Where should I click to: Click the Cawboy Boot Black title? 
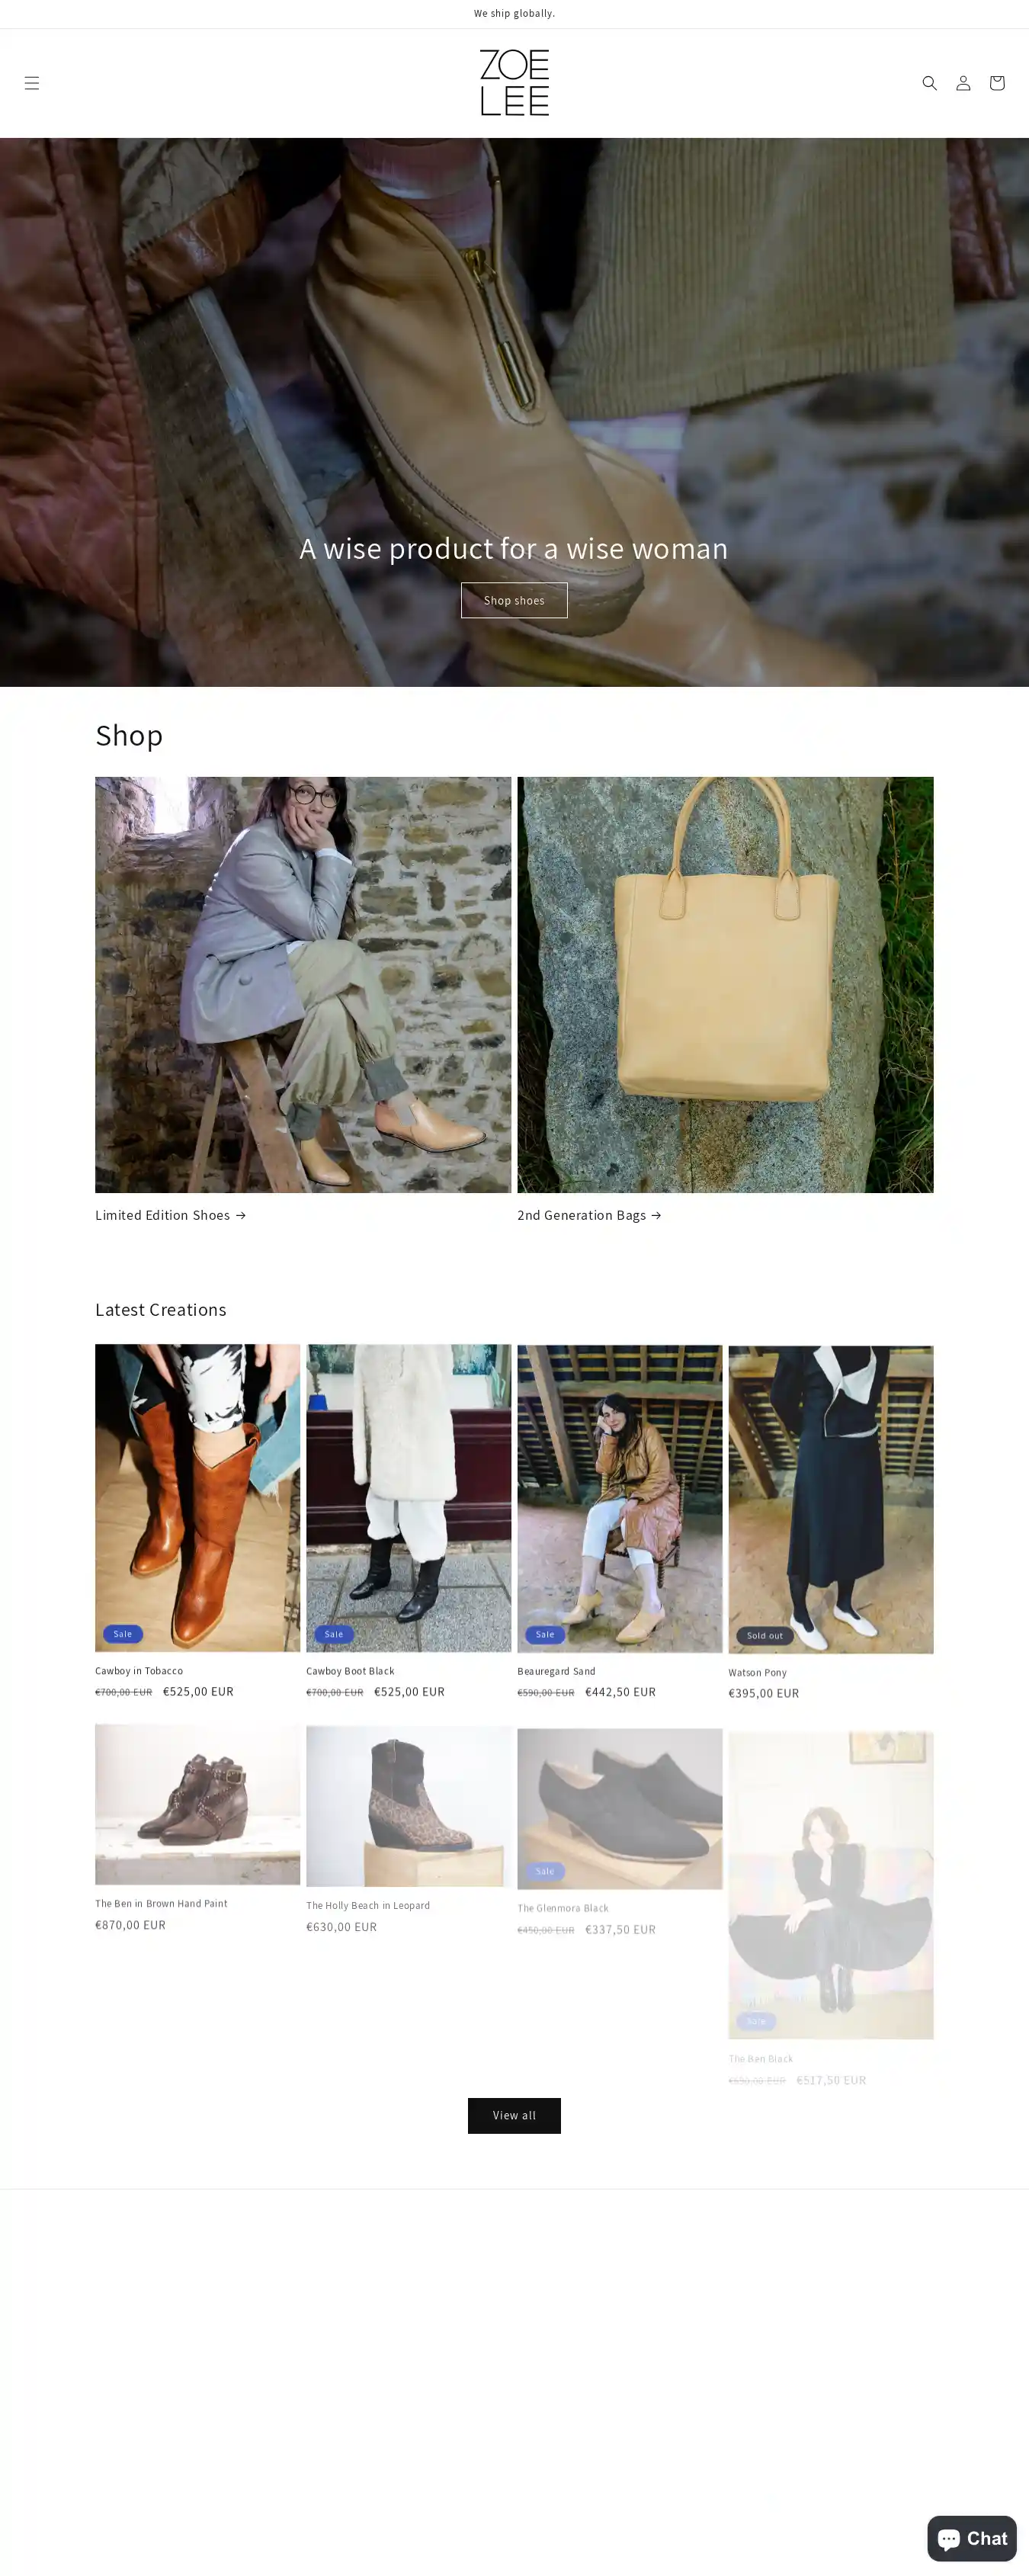pyautogui.click(x=350, y=1671)
